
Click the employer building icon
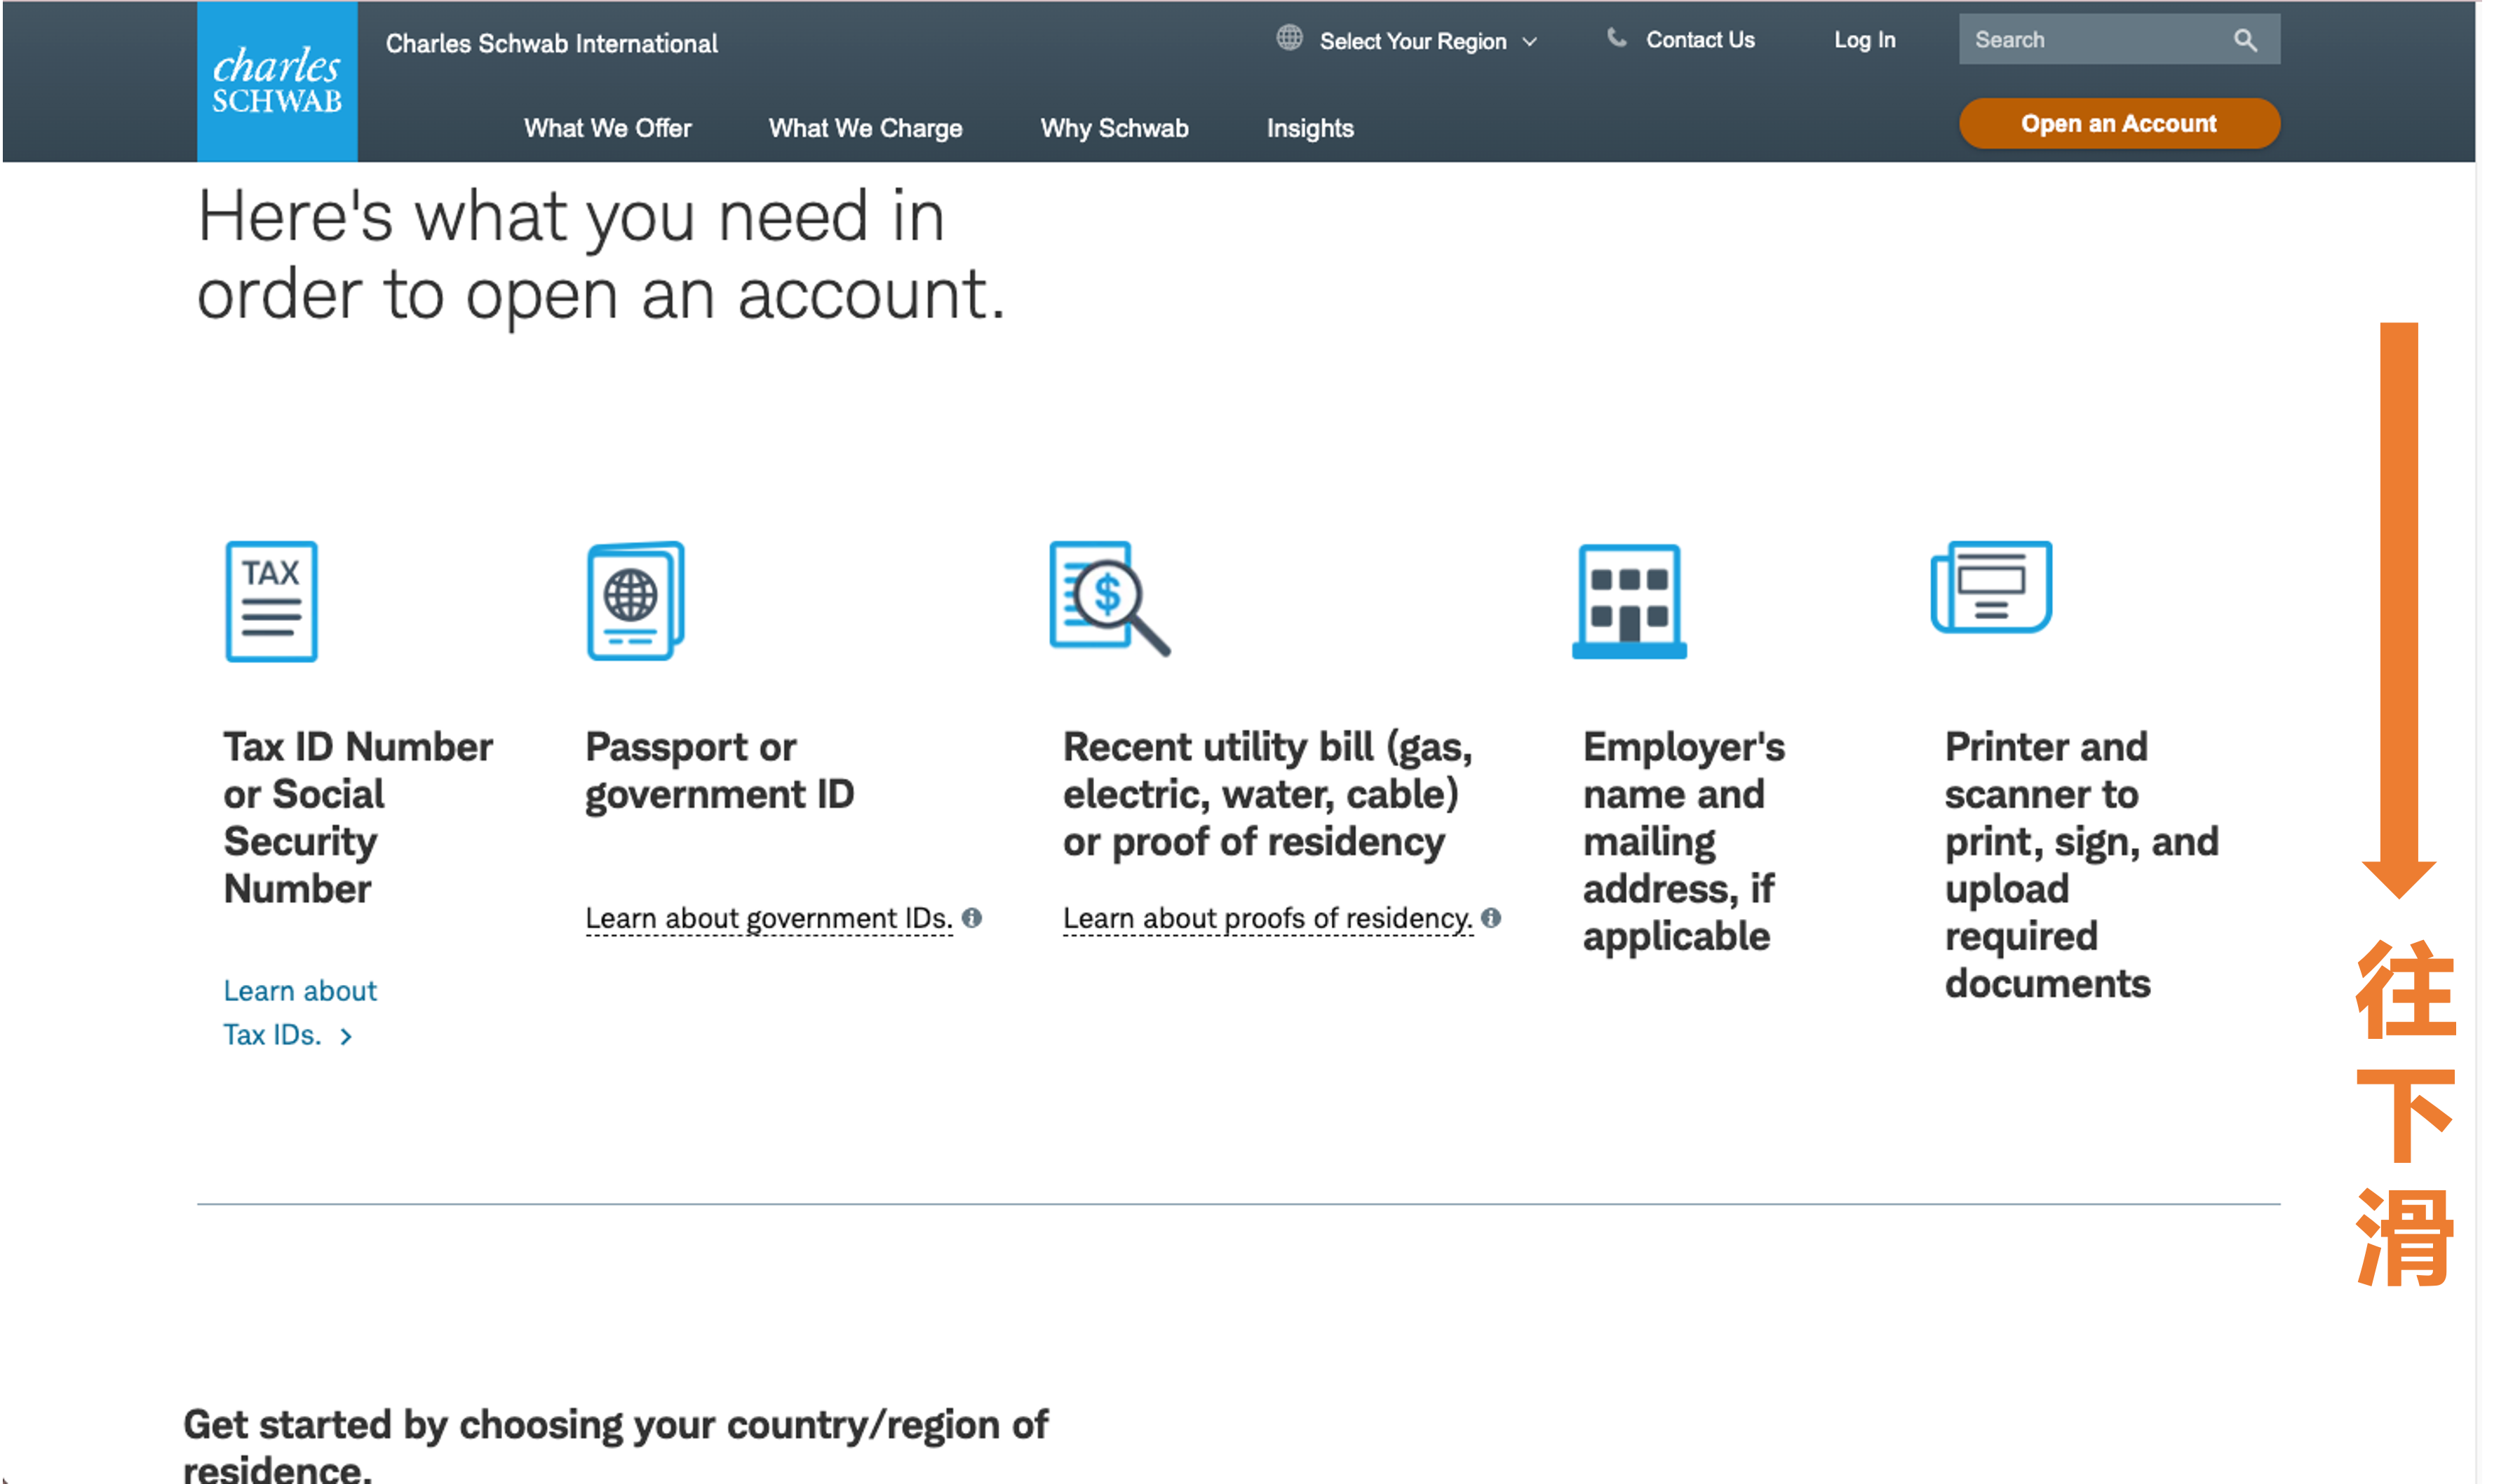[1629, 601]
